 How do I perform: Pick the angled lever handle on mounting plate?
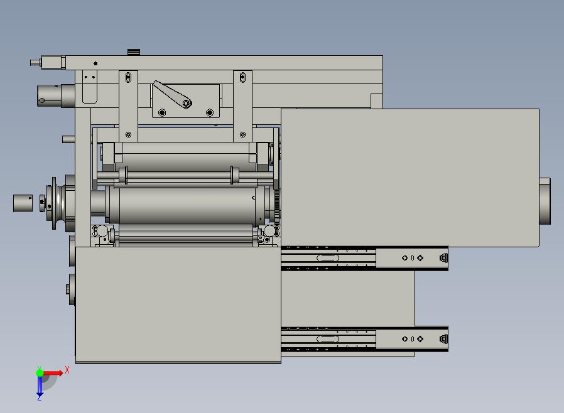172,94
